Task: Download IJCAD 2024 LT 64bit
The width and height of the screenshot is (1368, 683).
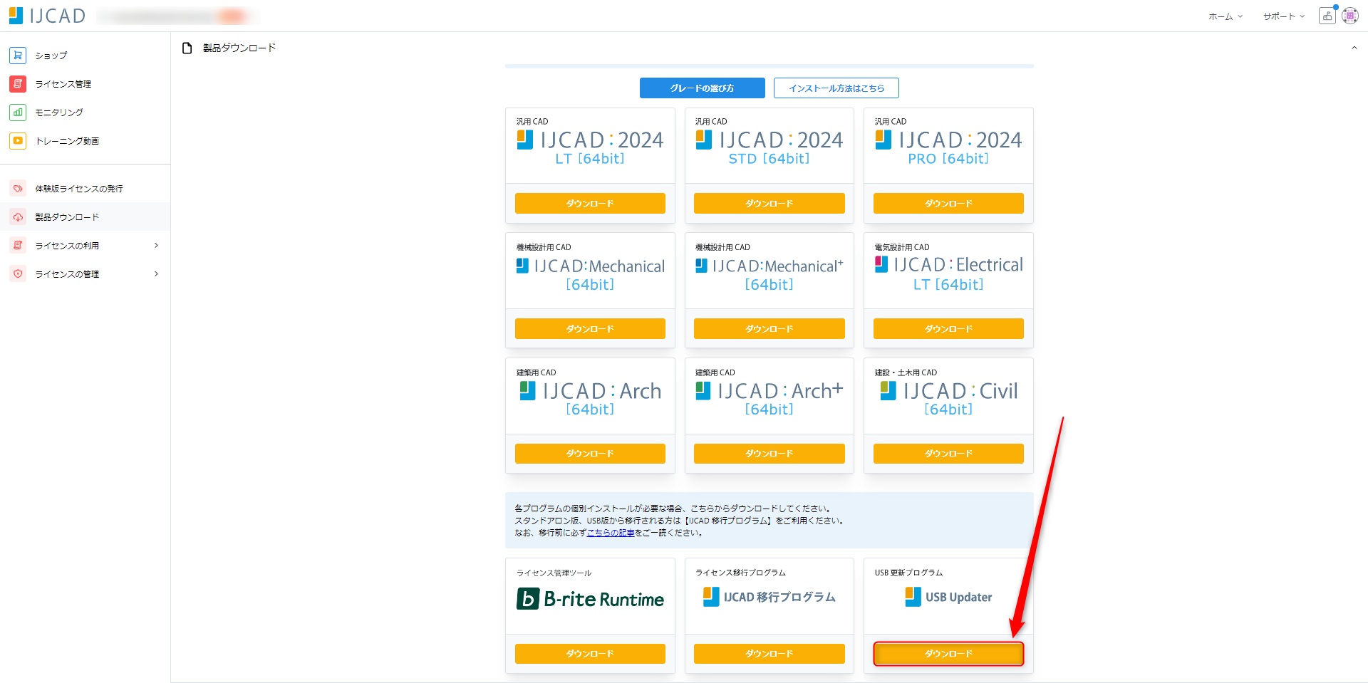Action: pyautogui.click(x=590, y=204)
